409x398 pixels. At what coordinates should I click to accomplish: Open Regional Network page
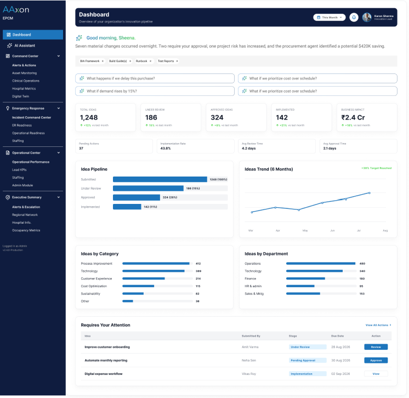point(25,215)
